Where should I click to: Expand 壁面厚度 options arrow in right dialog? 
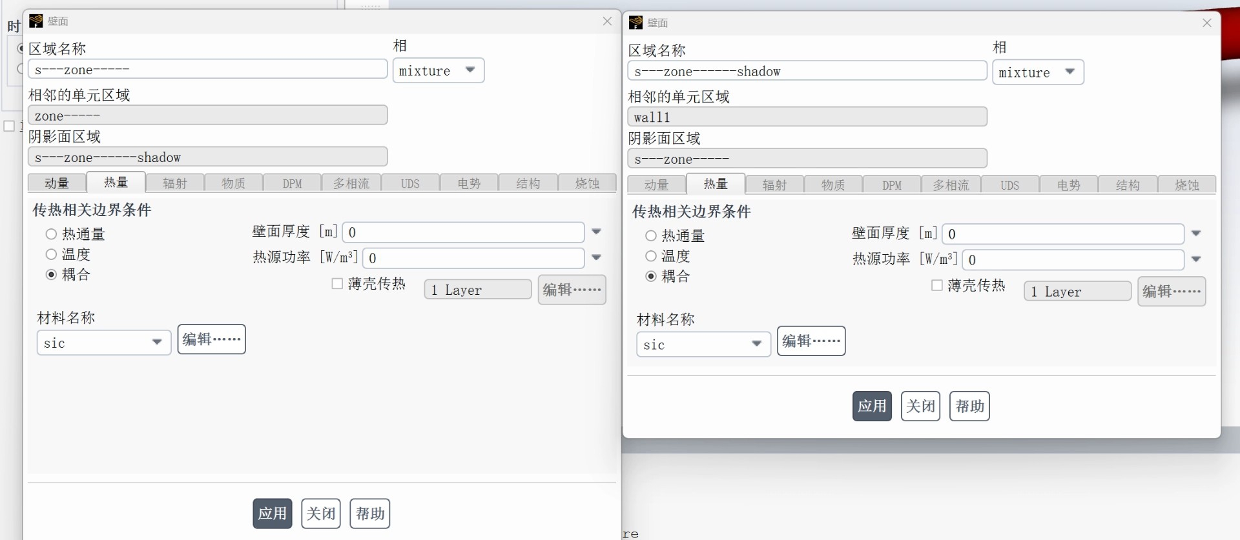pyautogui.click(x=1196, y=234)
